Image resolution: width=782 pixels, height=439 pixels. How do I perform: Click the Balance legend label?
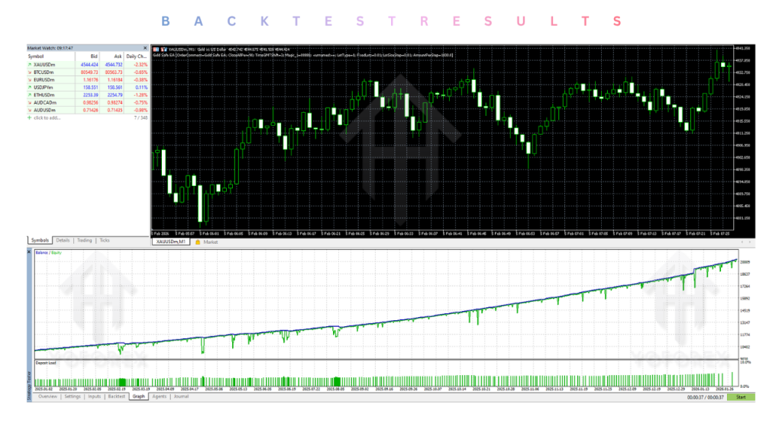tap(41, 253)
